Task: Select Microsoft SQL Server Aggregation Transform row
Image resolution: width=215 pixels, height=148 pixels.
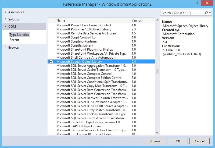Action: [101, 66]
